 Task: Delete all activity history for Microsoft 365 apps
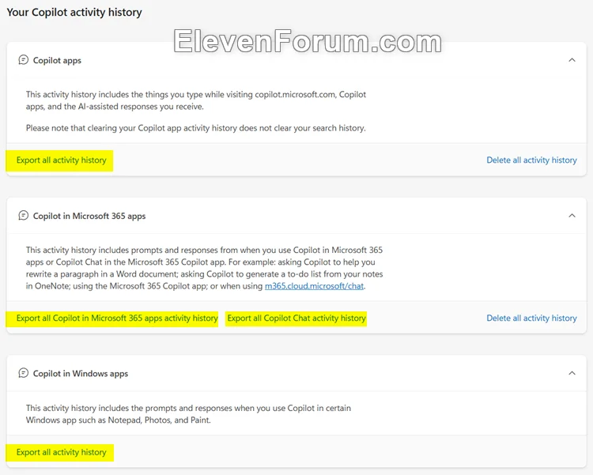531,318
